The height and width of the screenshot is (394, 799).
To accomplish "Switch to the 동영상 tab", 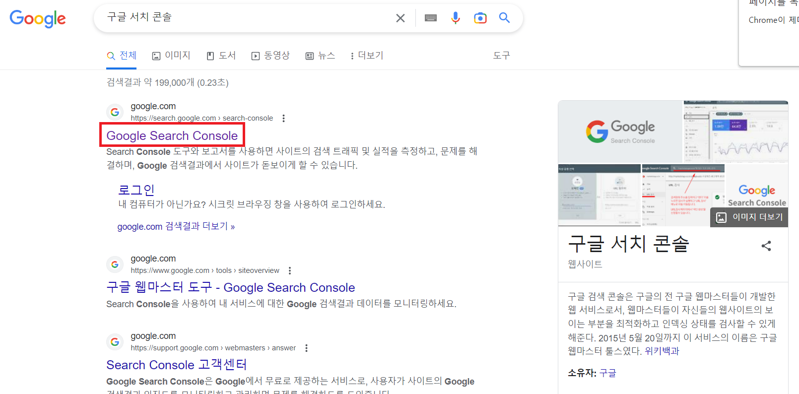I will pos(270,56).
